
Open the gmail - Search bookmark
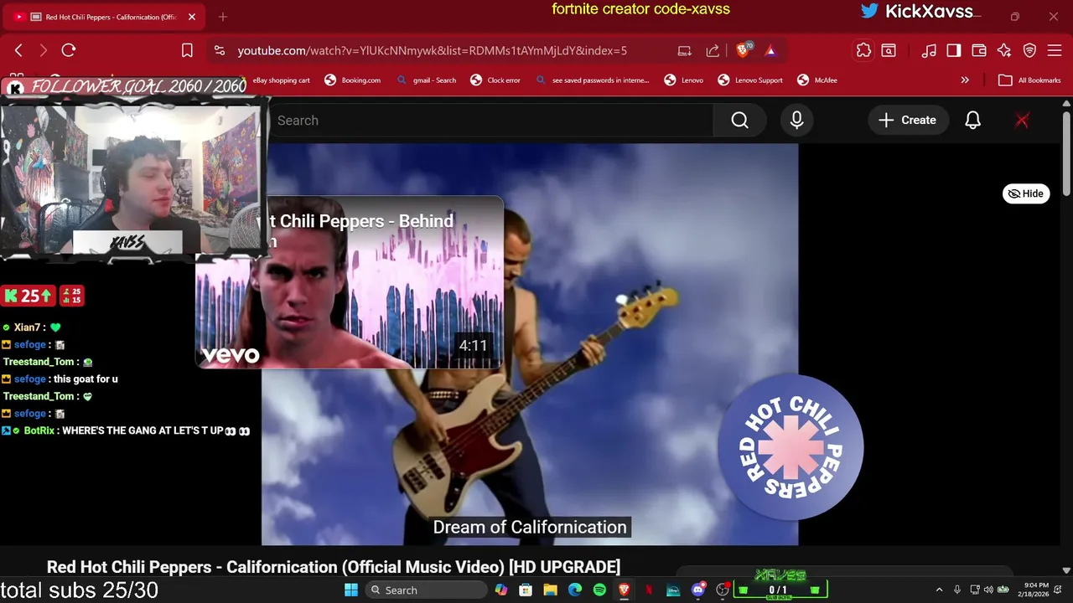[x=427, y=80]
